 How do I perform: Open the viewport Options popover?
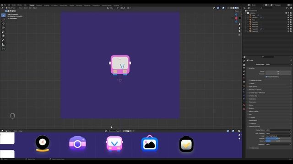pyautogui.click(x=238, y=11)
